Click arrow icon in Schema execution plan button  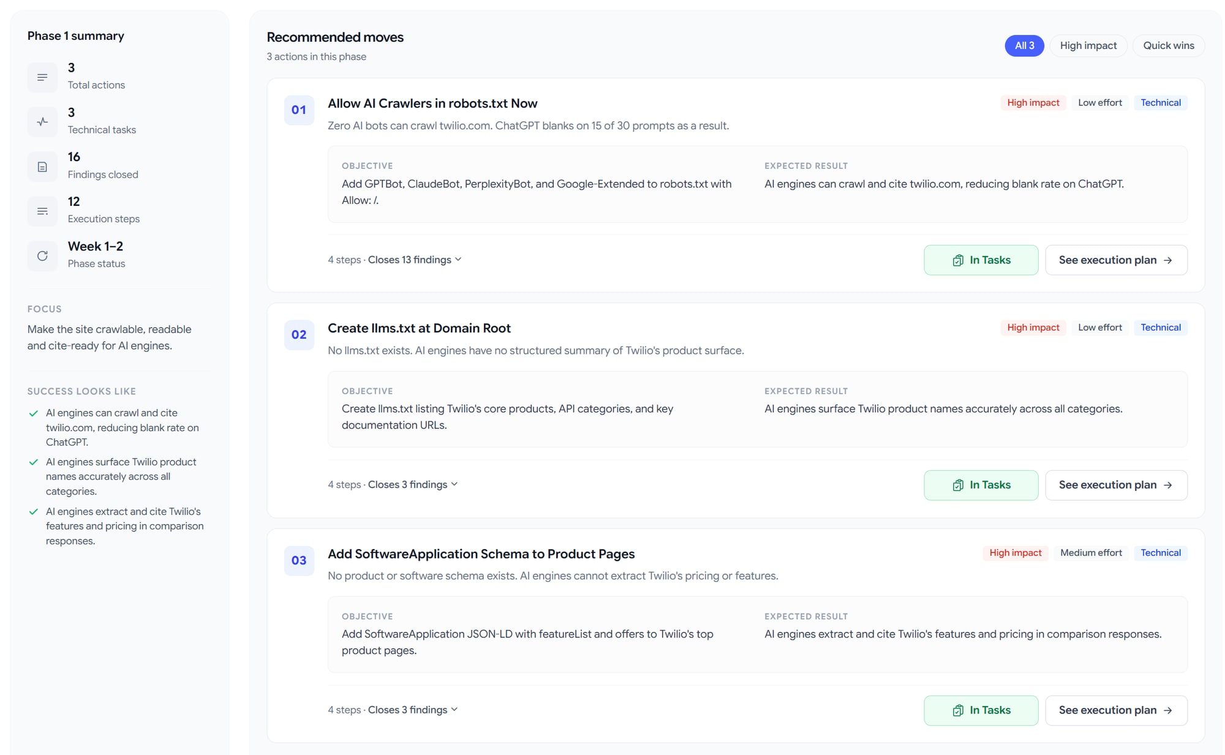tap(1168, 710)
